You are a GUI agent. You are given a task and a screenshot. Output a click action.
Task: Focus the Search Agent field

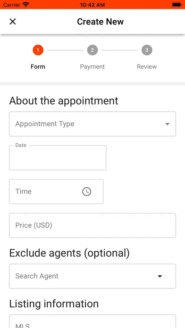tap(92, 276)
